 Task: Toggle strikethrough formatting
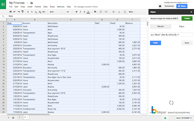click(x=84, y=12)
